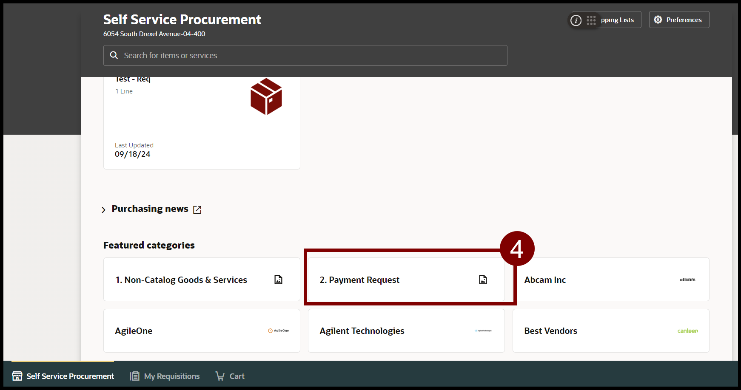This screenshot has height=390, width=741.
Task: Click the canteen logo on Best Vendors
Action: tap(687, 331)
